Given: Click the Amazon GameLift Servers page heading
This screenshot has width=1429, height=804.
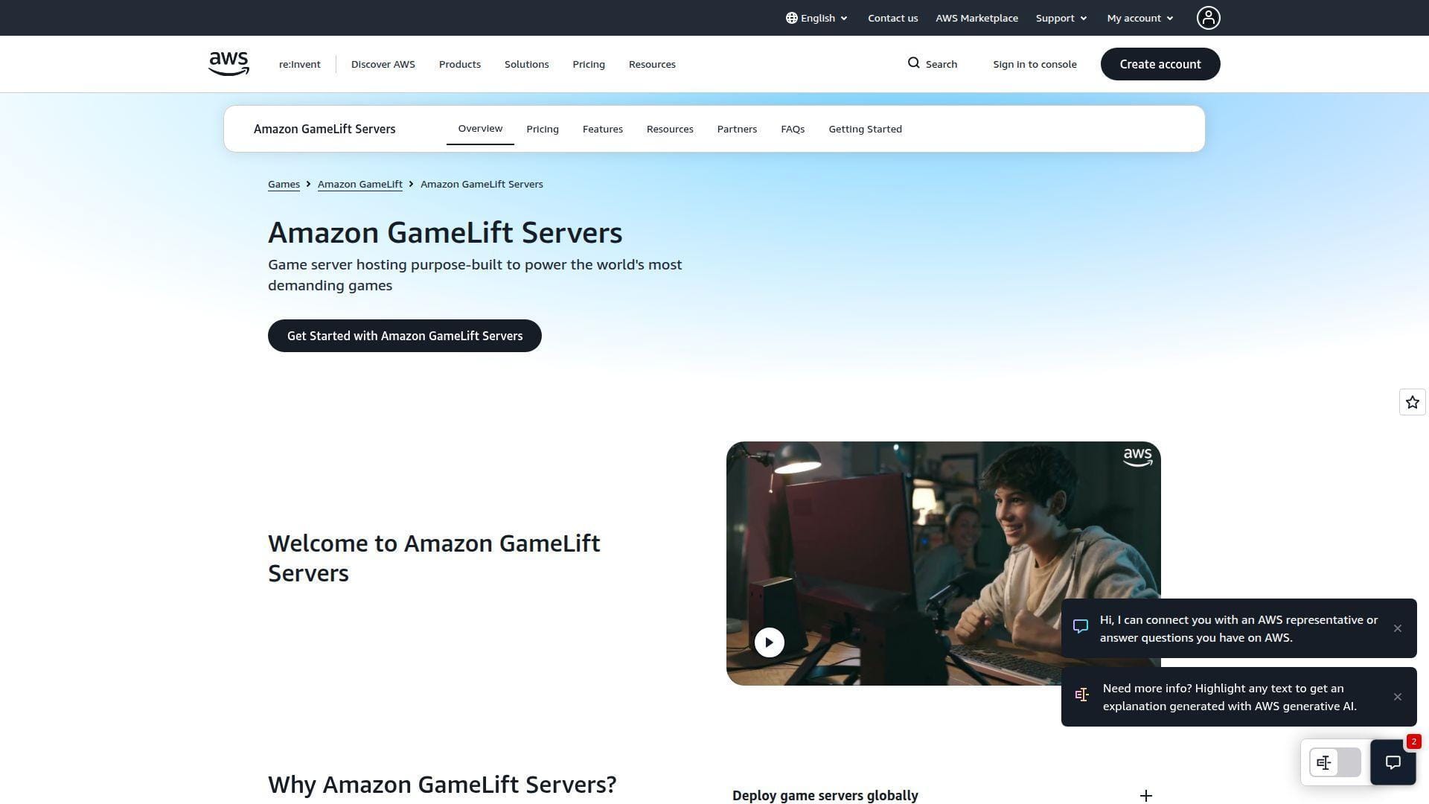Looking at the screenshot, I should pos(445,232).
